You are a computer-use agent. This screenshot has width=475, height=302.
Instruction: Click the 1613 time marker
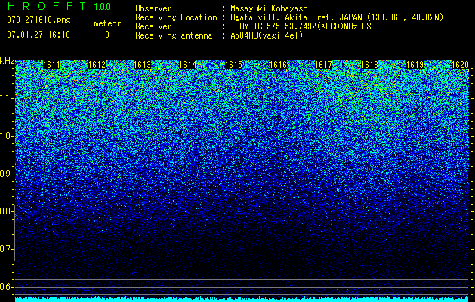pos(143,65)
